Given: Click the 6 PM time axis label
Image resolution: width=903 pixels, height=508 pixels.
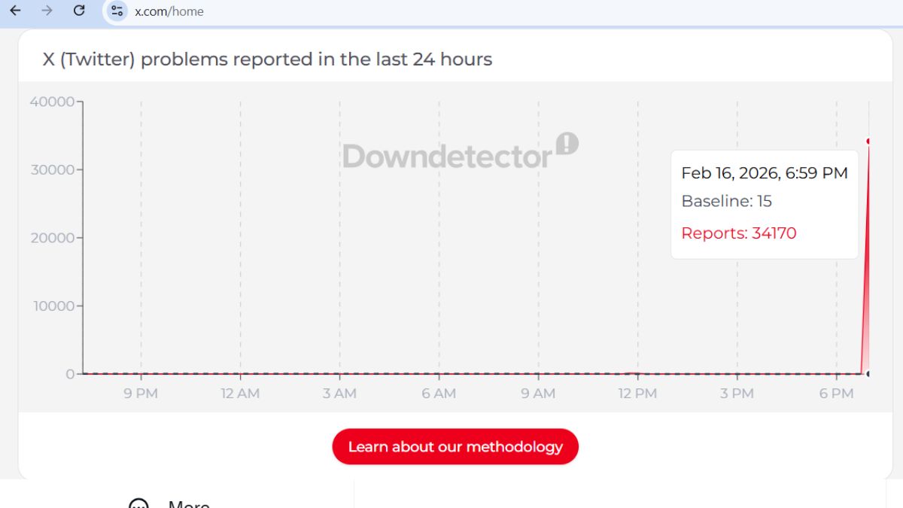Looking at the screenshot, I should (836, 394).
